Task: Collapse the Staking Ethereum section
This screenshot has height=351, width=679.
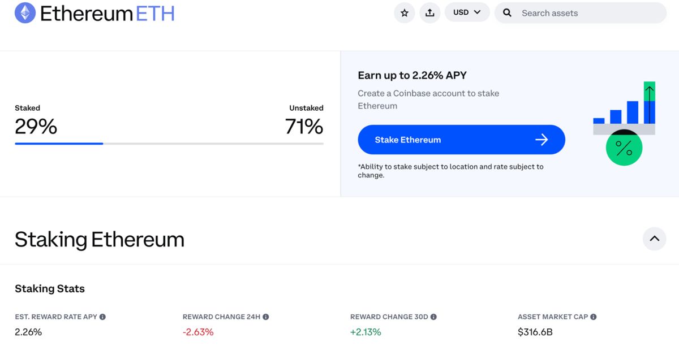Action: pos(654,239)
